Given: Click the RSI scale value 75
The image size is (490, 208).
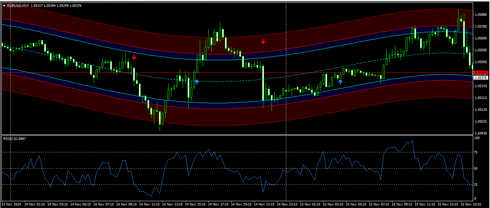Looking at the screenshot, I should coord(476,152).
